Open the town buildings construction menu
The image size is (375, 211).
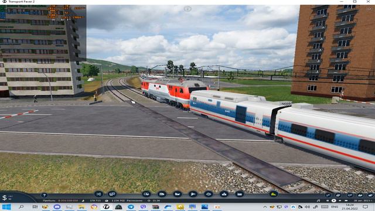point(224,194)
